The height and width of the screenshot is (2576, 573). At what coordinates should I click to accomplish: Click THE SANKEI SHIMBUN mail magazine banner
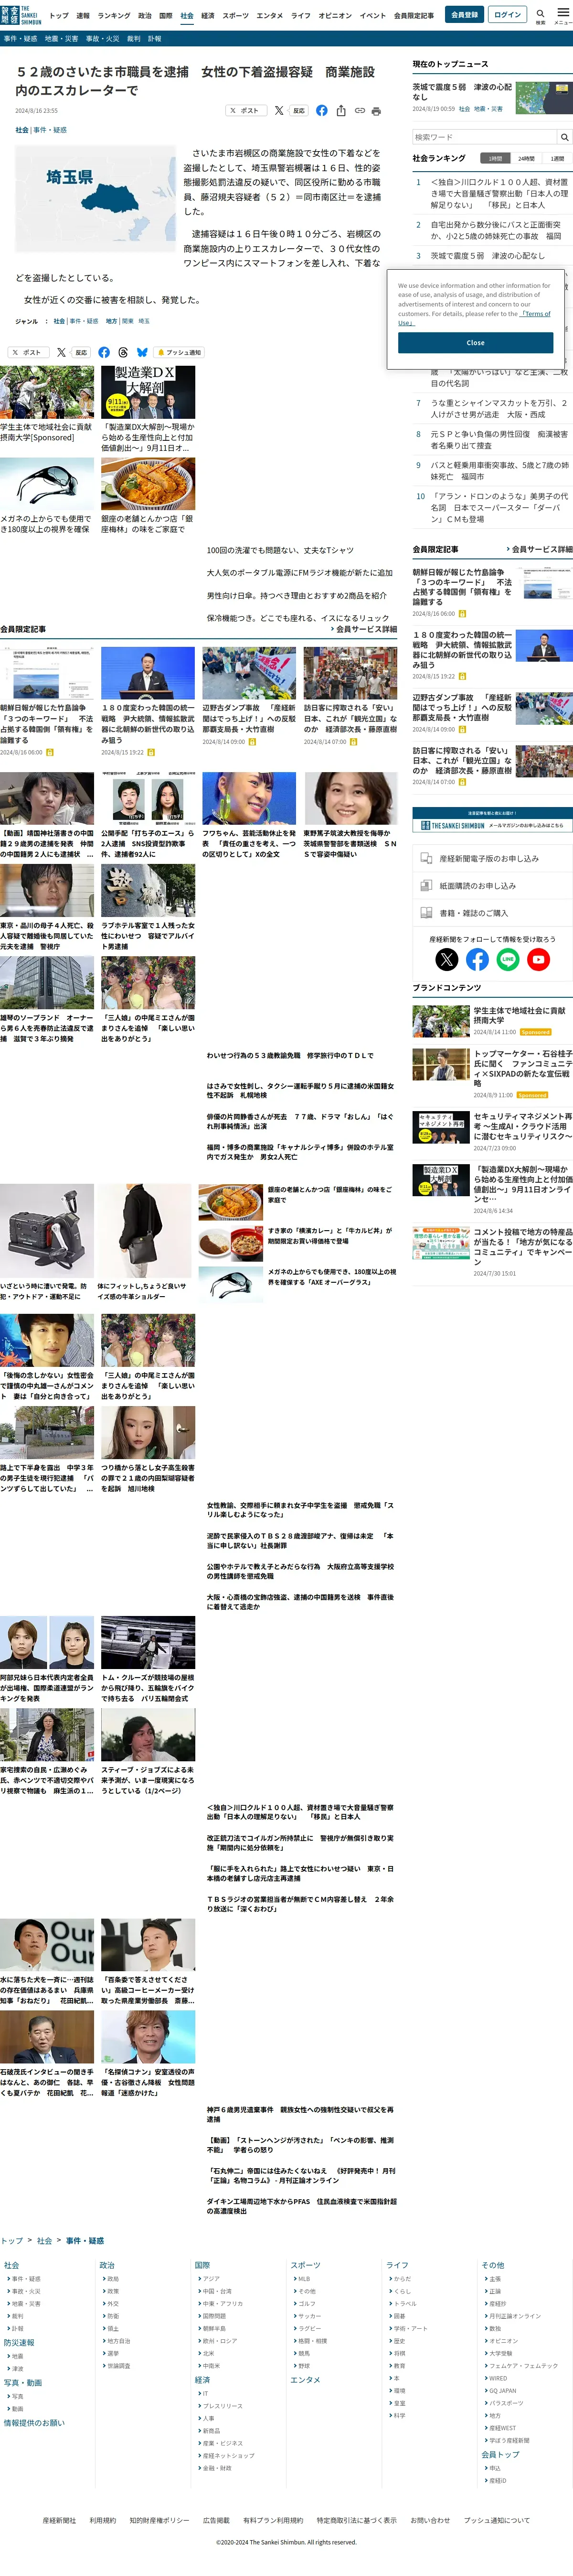click(492, 819)
